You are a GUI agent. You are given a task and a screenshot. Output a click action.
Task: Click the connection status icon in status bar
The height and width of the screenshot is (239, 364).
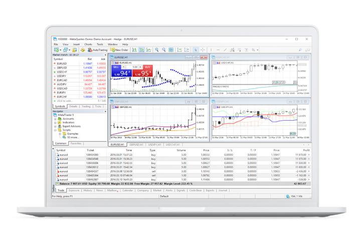(x=288, y=196)
